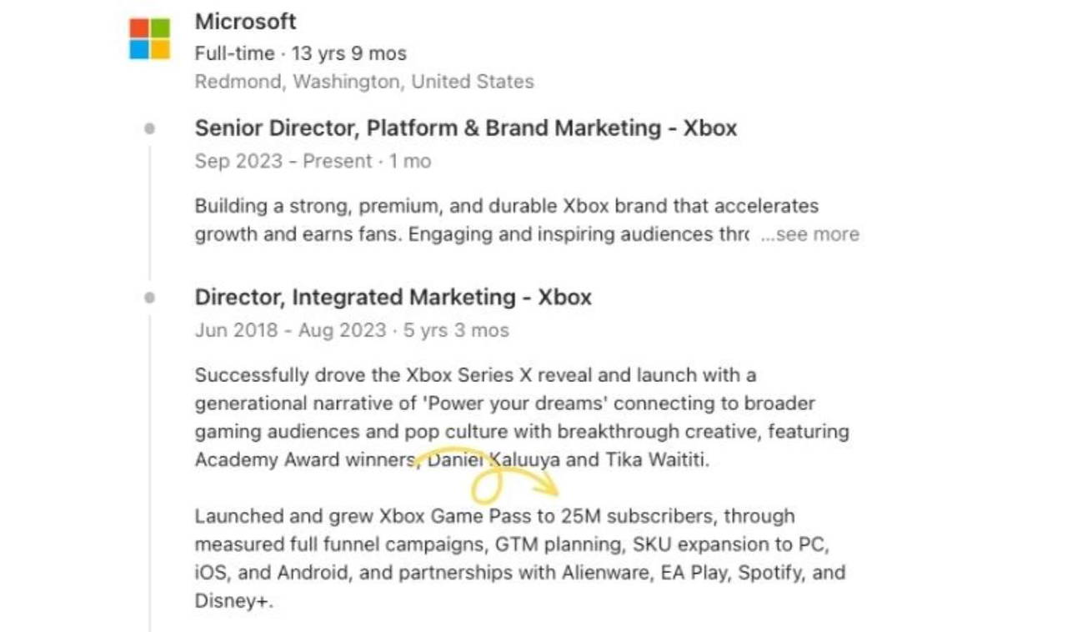1067x632 pixels.
Task: Click the "Academy Award winners" phrase
Action: click(x=304, y=460)
